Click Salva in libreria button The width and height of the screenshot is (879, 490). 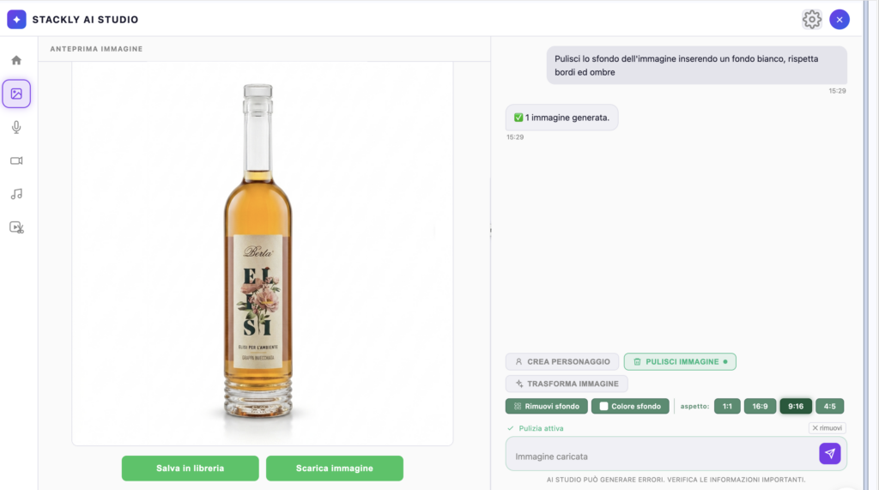click(x=190, y=469)
